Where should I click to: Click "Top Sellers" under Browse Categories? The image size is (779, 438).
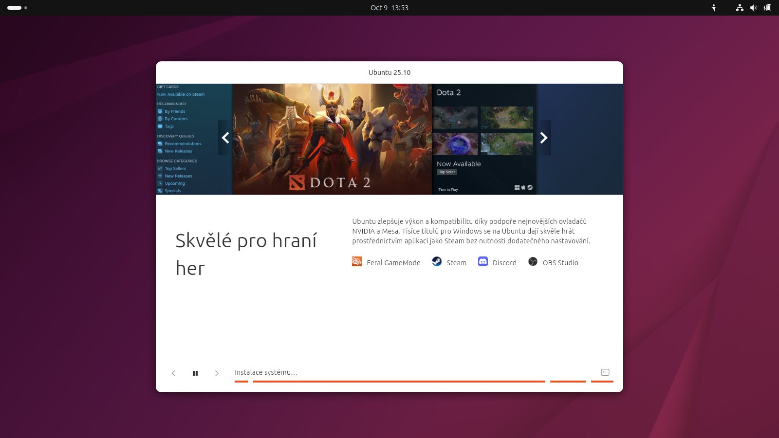point(175,168)
